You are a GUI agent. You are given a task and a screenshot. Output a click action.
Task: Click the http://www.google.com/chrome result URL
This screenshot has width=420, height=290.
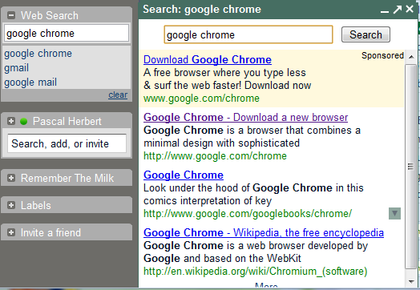point(215,156)
